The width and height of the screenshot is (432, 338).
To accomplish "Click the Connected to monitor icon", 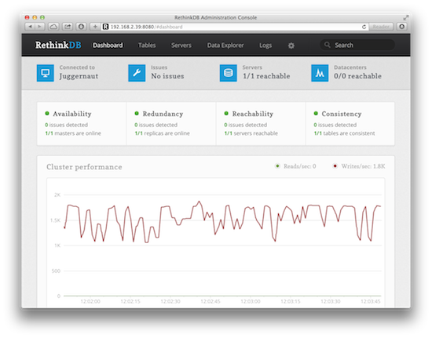I will pos(46,73).
